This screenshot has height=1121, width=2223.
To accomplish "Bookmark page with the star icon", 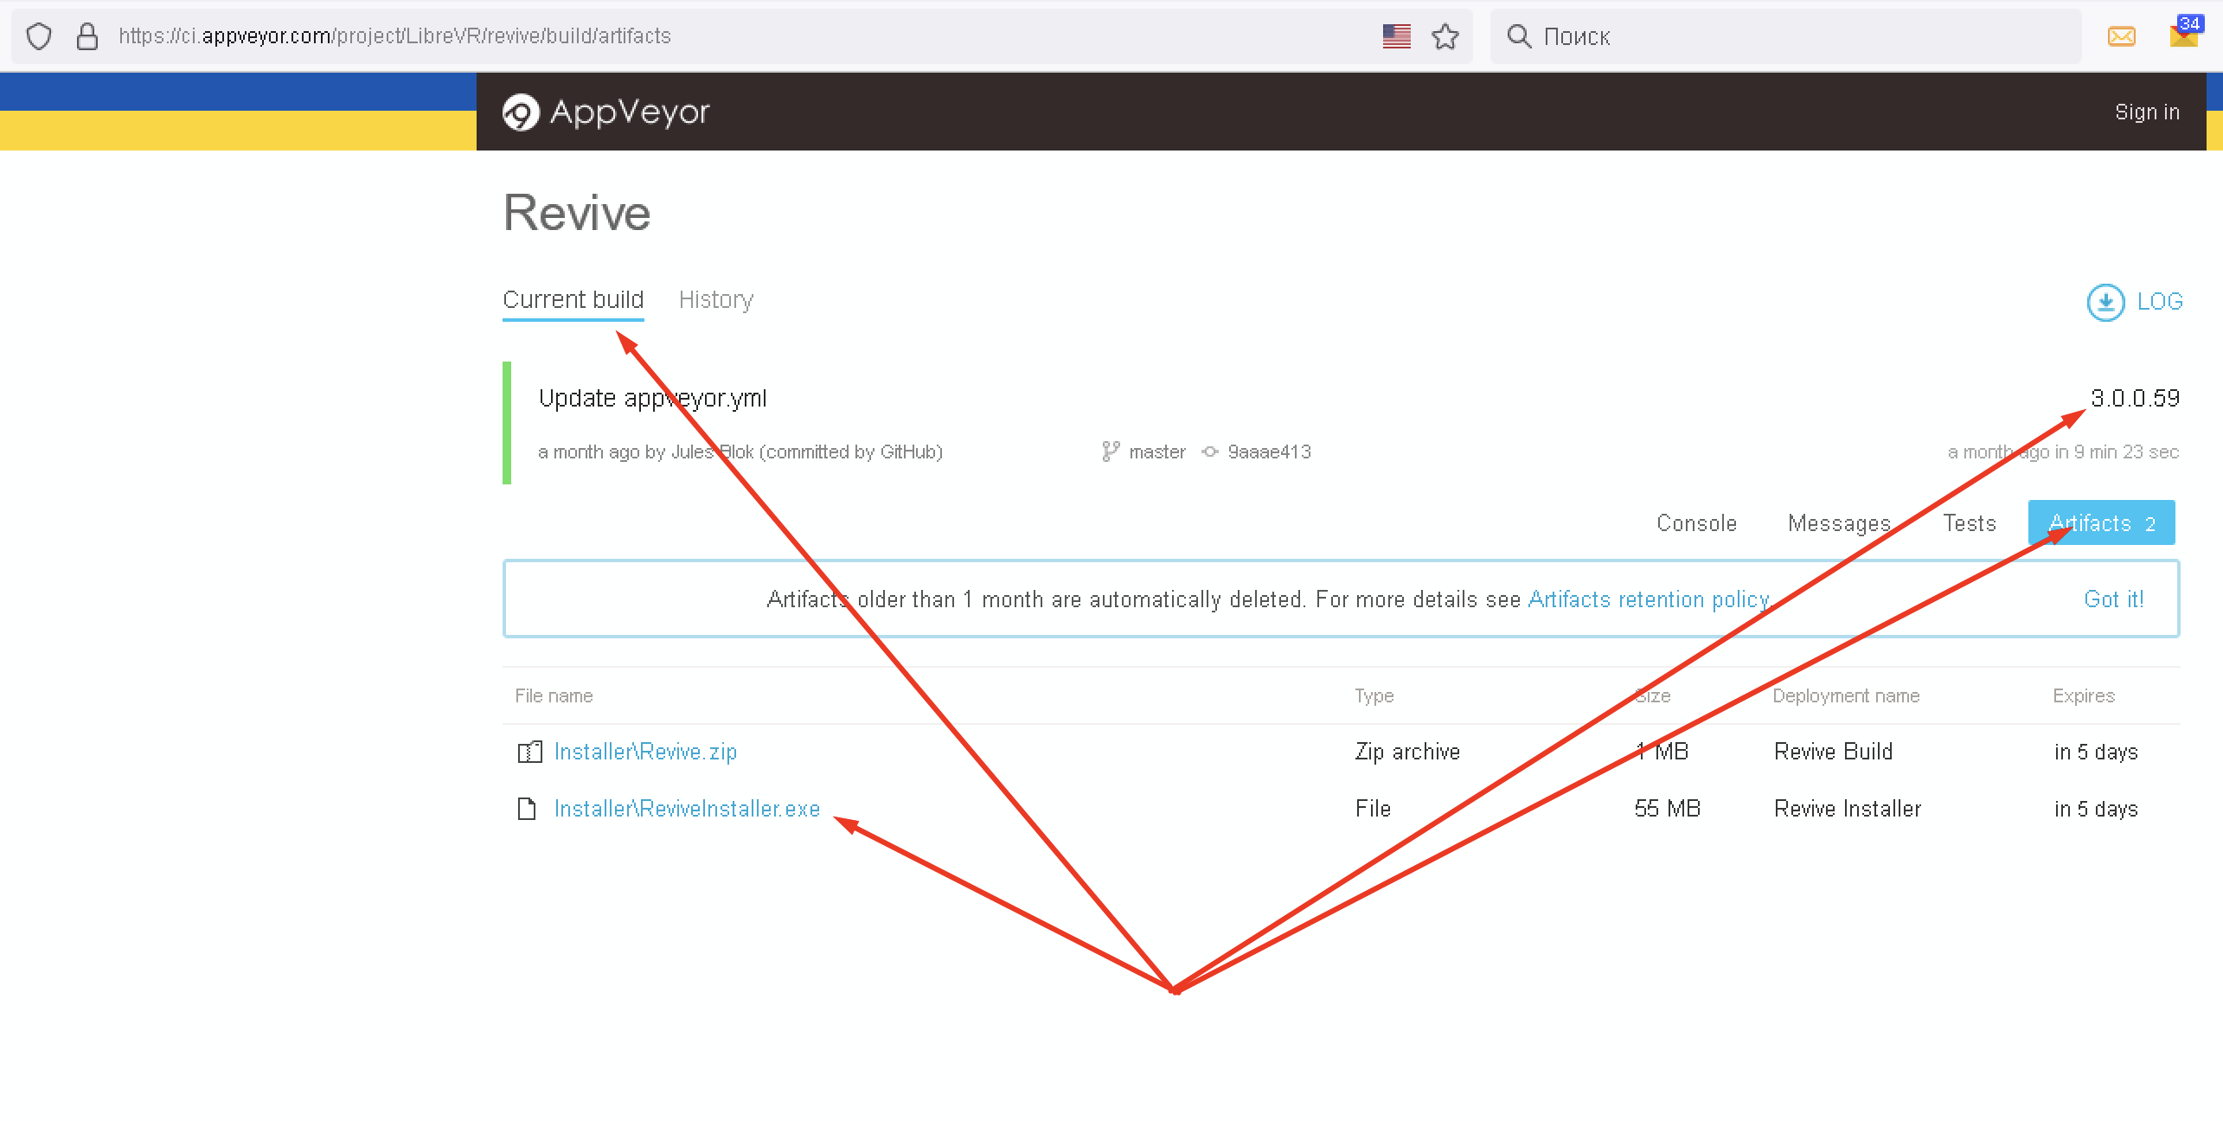I will (x=1445, y=36).
